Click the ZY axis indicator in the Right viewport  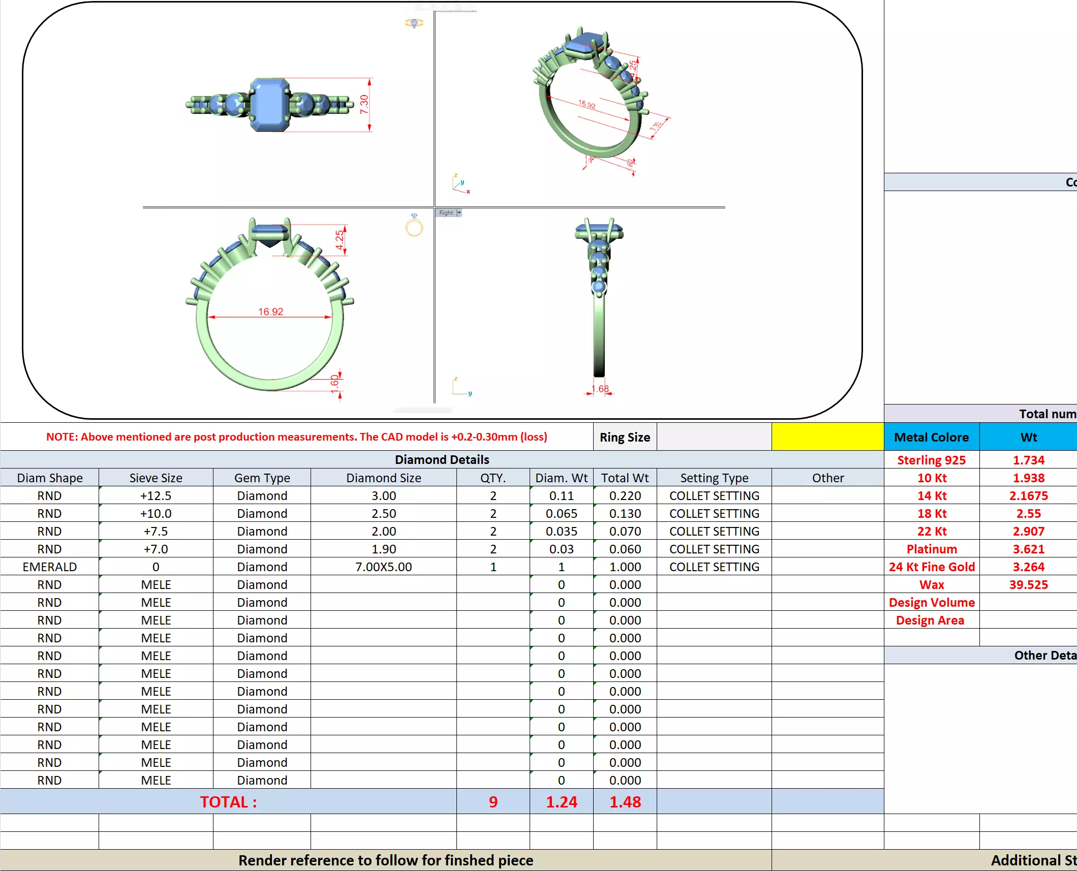tap(461, 387)
